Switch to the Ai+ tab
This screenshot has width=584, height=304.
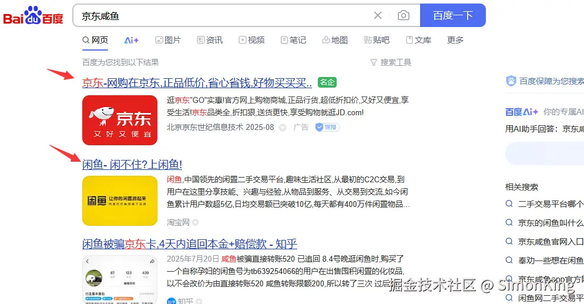131,40
